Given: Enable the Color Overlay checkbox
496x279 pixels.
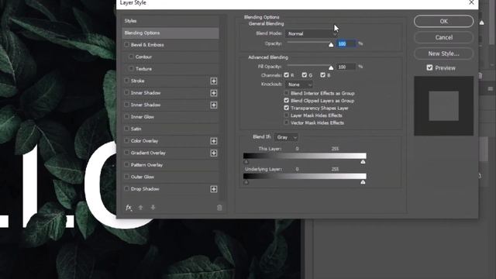Looking at the screenshot, I should [x=127, y=141].
